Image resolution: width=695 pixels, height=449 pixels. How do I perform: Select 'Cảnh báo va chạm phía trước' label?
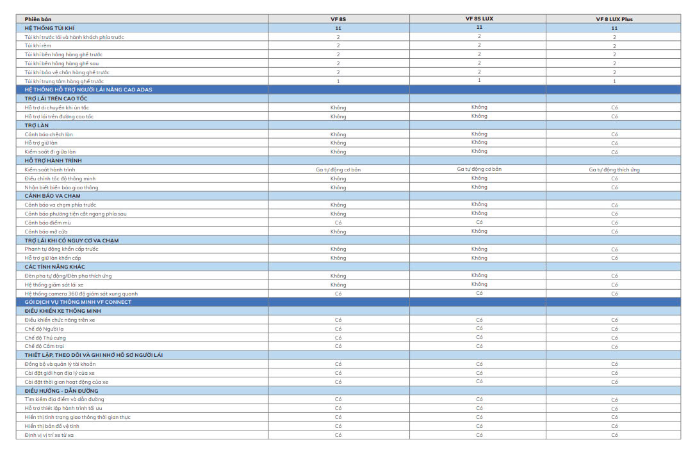point(60,205)
